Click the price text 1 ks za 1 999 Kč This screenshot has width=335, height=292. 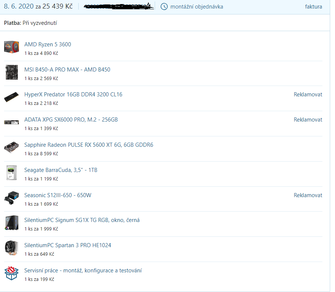[41, 229]
